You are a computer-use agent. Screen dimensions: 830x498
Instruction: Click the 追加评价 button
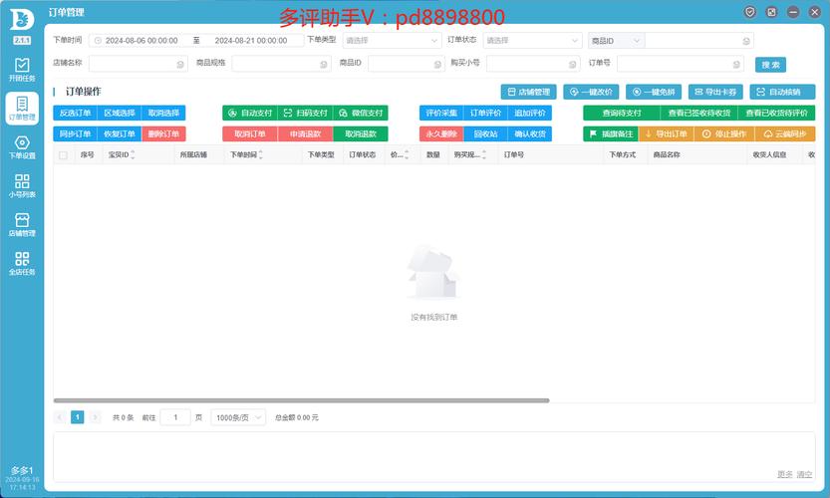[530, 113]
